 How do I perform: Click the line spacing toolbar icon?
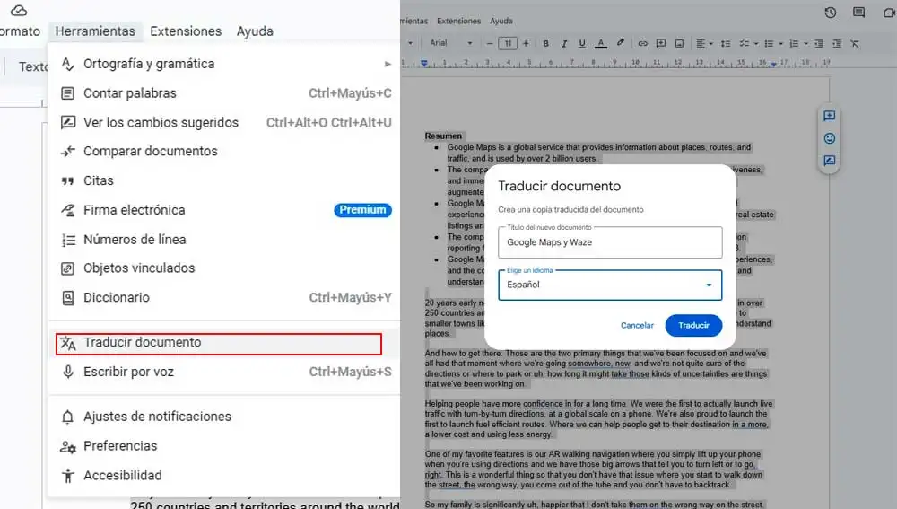(726, 43)
